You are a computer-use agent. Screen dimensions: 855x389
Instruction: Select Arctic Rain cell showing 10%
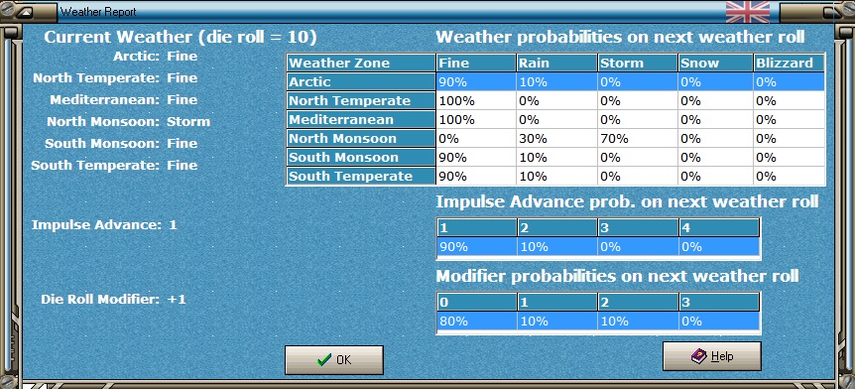pyautogui.click(x=556, y=81)
